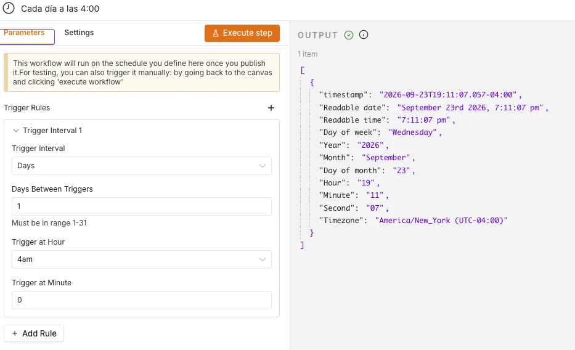Click the output info icon
Screen dimensions: 575x350
(x=364, y=35)
